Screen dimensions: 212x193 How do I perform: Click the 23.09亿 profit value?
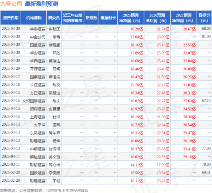click(x=163, y=37)
